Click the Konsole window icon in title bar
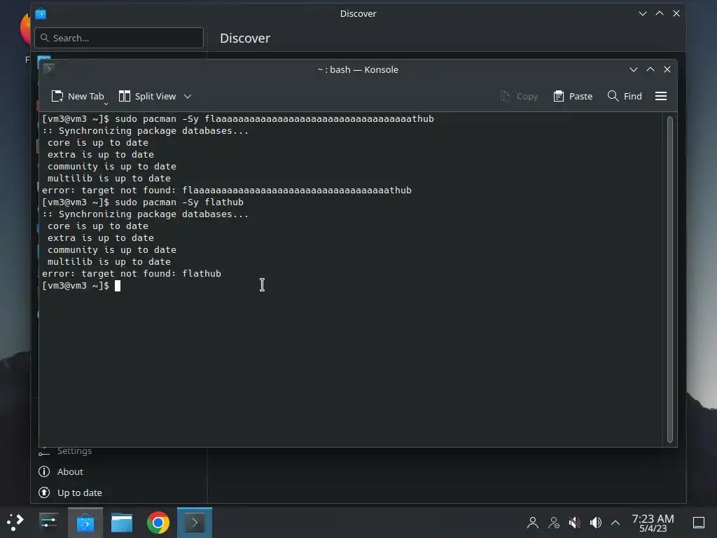Screen dimensions: 717x538 pyautogui.click(x=49, y=69)
